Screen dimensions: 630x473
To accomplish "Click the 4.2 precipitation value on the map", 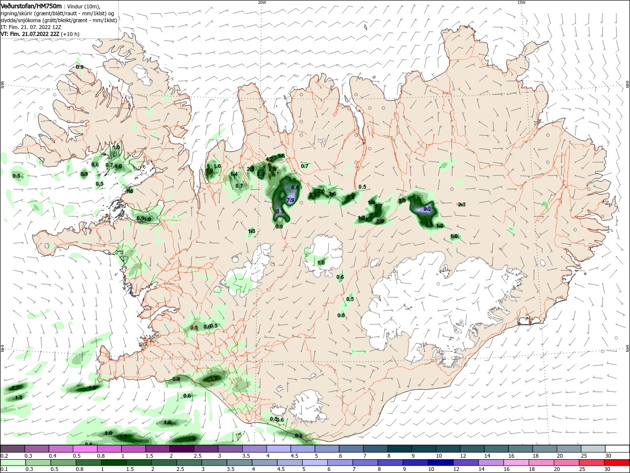I will [269, 159].
